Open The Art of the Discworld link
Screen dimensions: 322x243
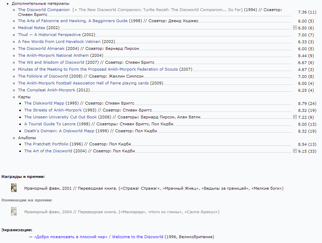48,151
